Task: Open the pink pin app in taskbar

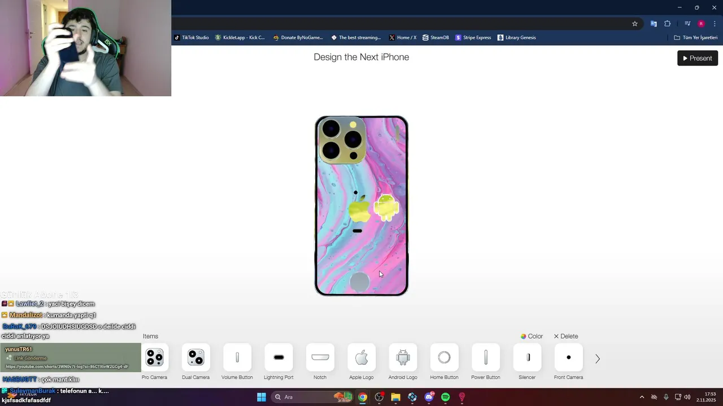Action: [x=461, y=397]
